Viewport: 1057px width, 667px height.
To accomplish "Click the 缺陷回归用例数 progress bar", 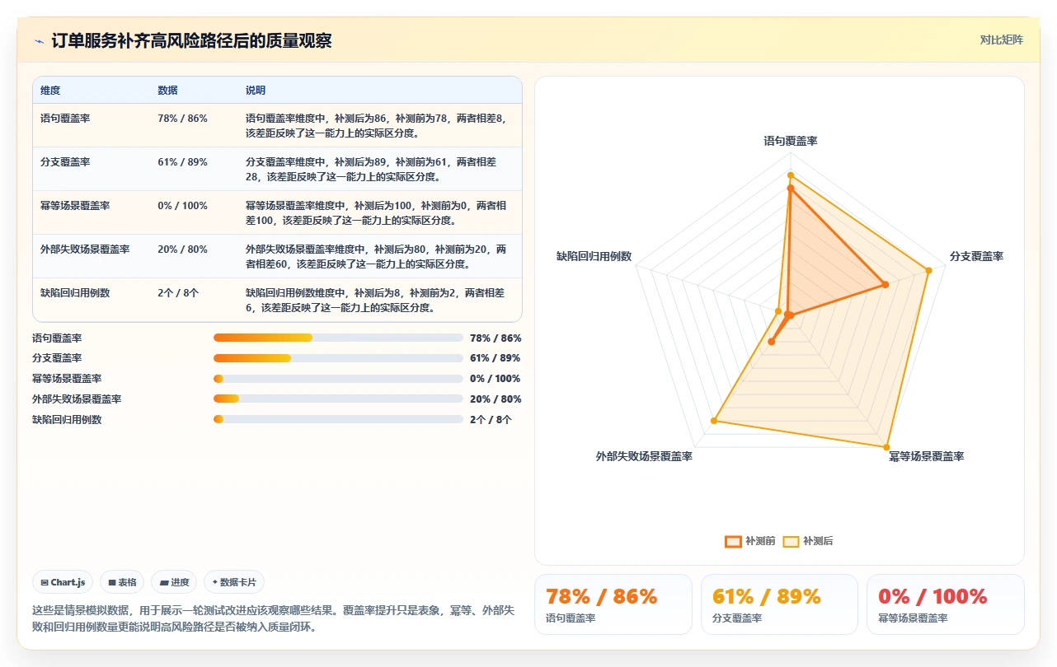I will tap(338, 419).
